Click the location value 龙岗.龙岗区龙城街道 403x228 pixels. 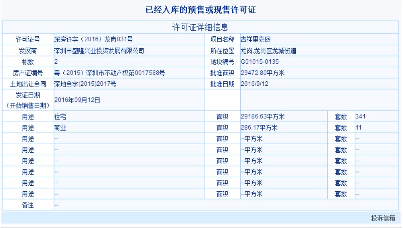tap(268, 51)
